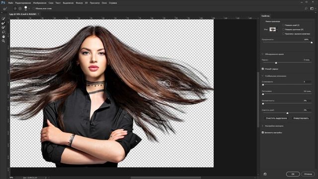This screenshot has height=179, width=318.
Task: Open the workspace switcher icon
Action: pyautogui.click(x=312, y=8)
